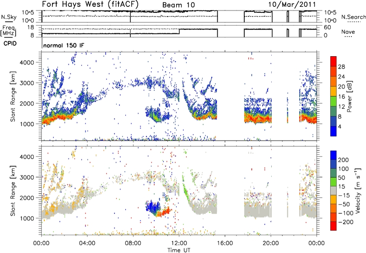Click the '-100' label on the velocity colorbar
This screenshot has height=253, width=366.
pyautogui.click(x=346, y=213)
